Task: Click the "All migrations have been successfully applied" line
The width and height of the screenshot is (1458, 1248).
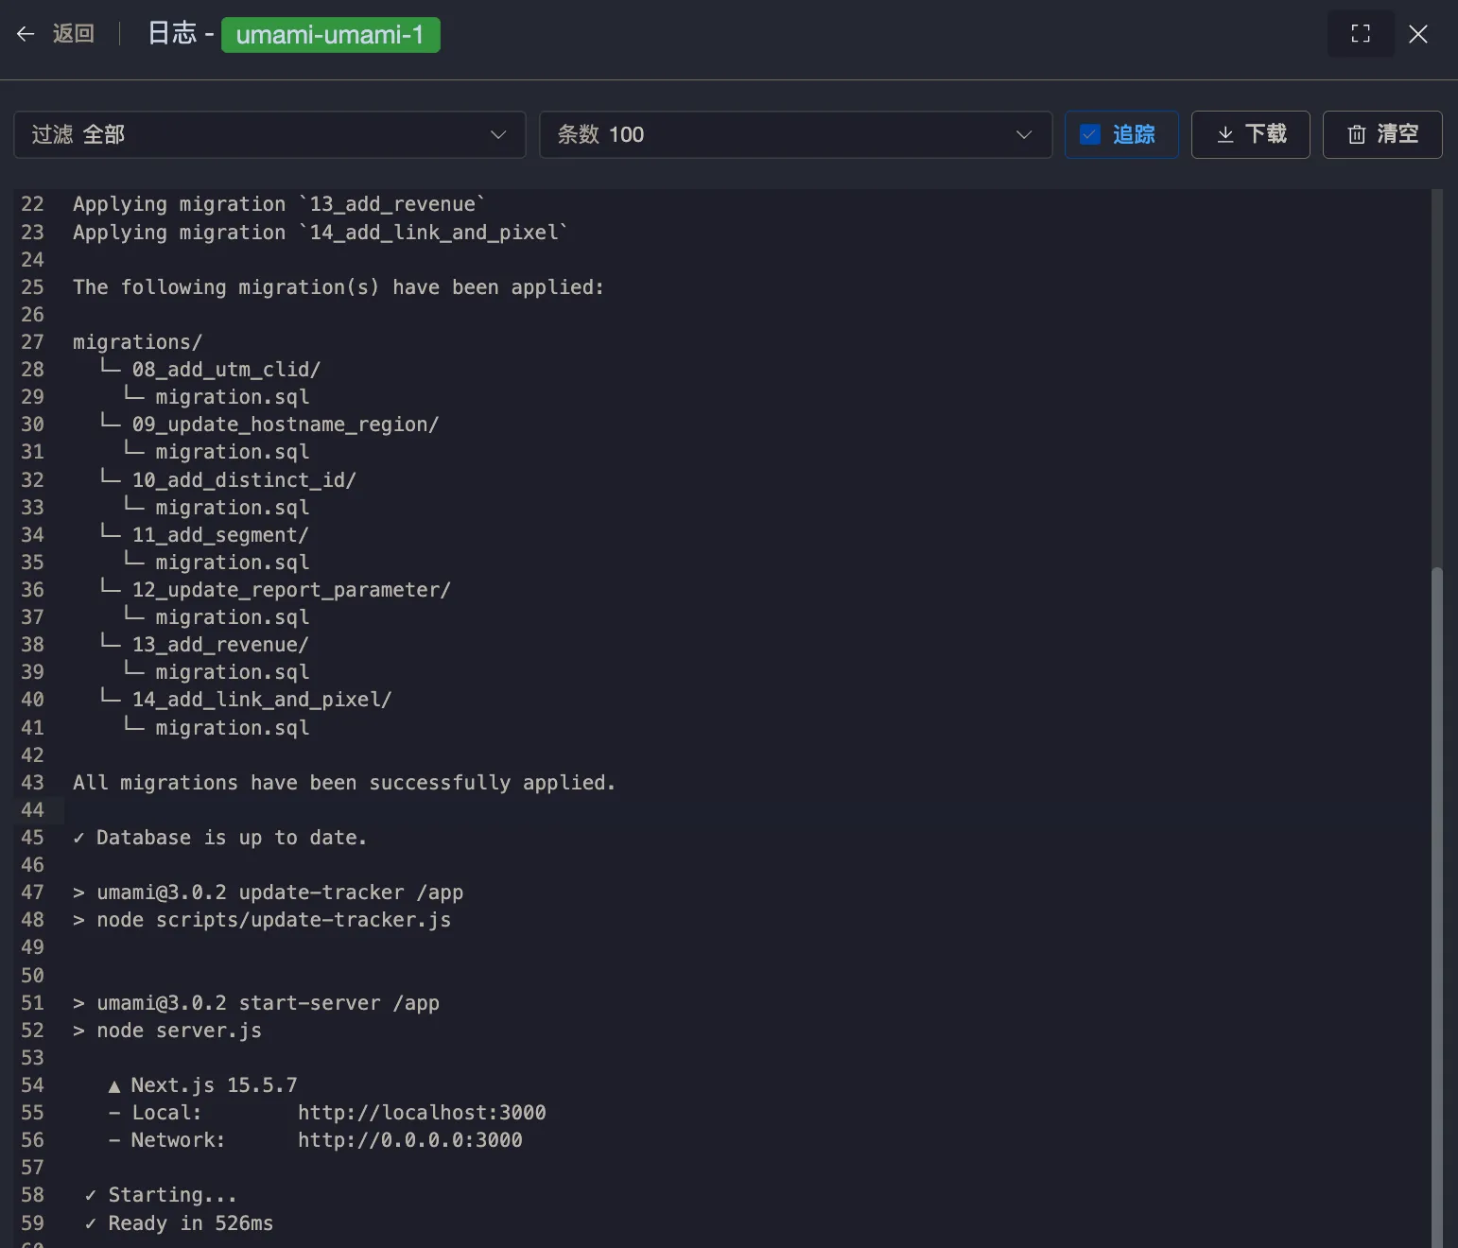Action: coord(343,783)
